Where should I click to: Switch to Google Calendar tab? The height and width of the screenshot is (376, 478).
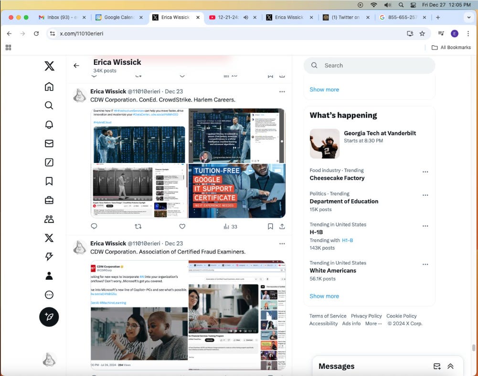point(118,17)
